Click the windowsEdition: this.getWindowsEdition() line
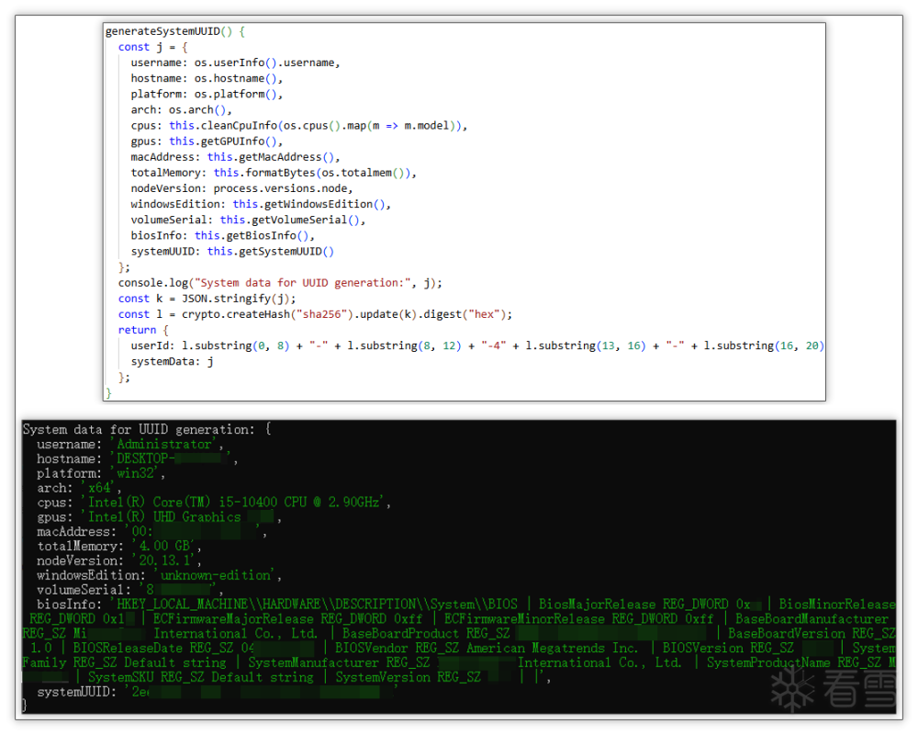918x735 pixels. [x=261, y=204]
